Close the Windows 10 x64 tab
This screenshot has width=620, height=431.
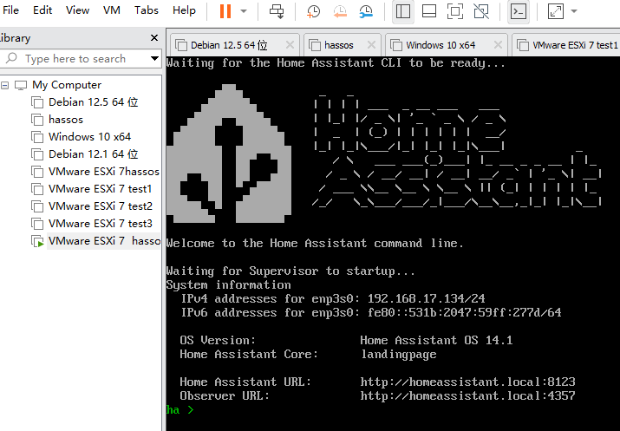click(498, 45)
